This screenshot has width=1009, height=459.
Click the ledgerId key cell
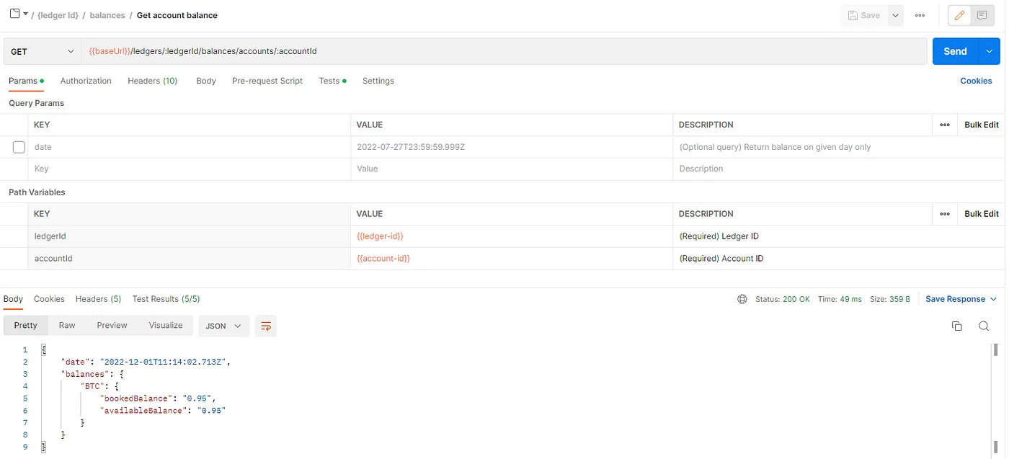click(x=190, y=236)
